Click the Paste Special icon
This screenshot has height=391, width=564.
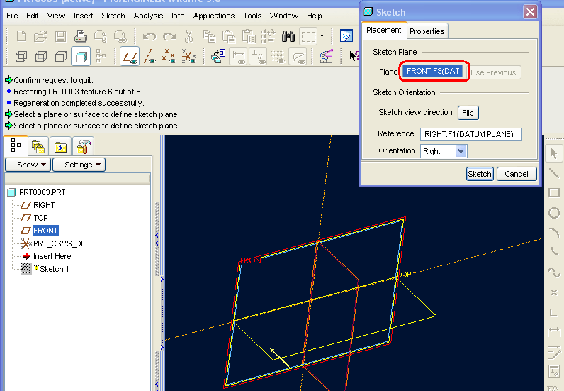point(249,36)
